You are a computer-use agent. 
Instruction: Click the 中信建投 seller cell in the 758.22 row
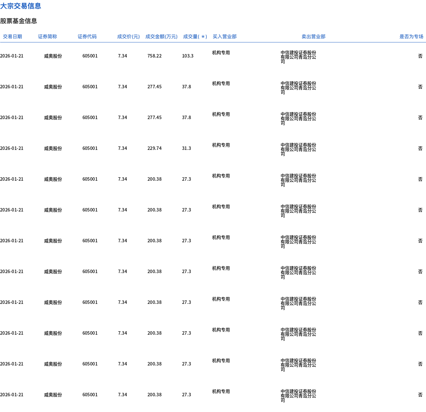298,57
